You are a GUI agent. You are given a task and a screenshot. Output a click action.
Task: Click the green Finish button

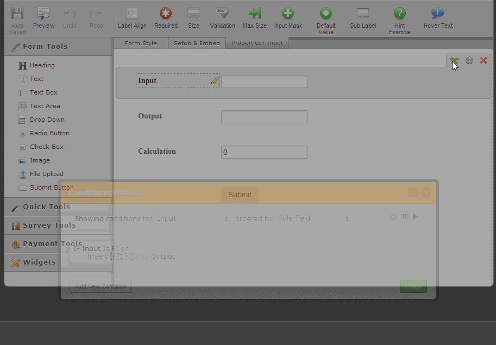pyautogui.click(x=413, y=286)
